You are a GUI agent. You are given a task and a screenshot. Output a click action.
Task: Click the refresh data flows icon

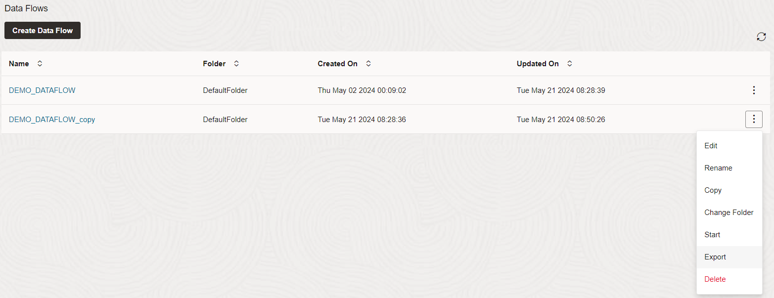pos(761,37)
